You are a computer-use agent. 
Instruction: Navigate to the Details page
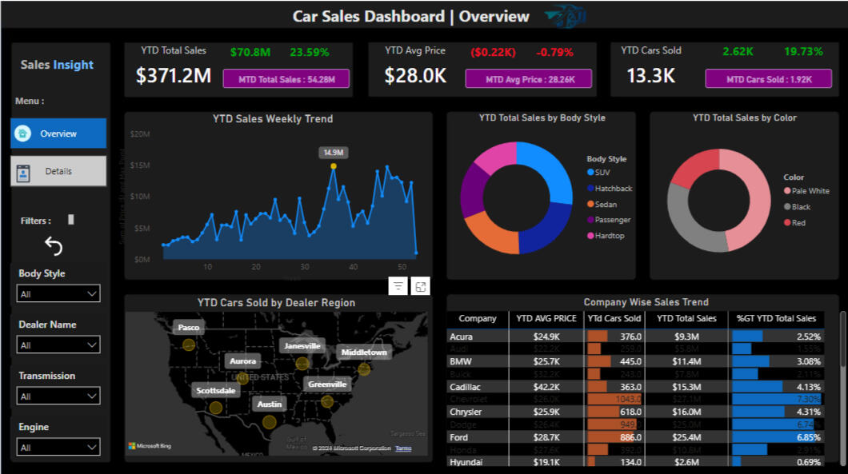[x=58, y=171]
